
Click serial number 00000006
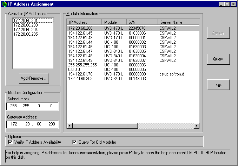(137, 65)
